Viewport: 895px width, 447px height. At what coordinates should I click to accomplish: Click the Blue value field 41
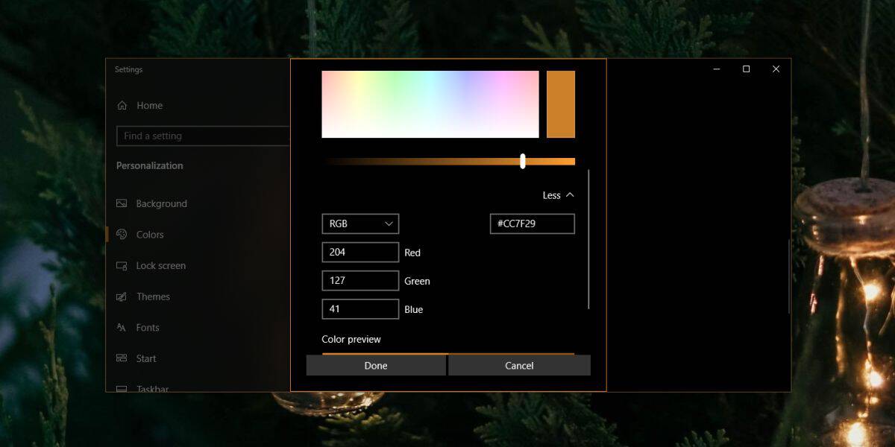pyautogui.click(x=360, y=308)
